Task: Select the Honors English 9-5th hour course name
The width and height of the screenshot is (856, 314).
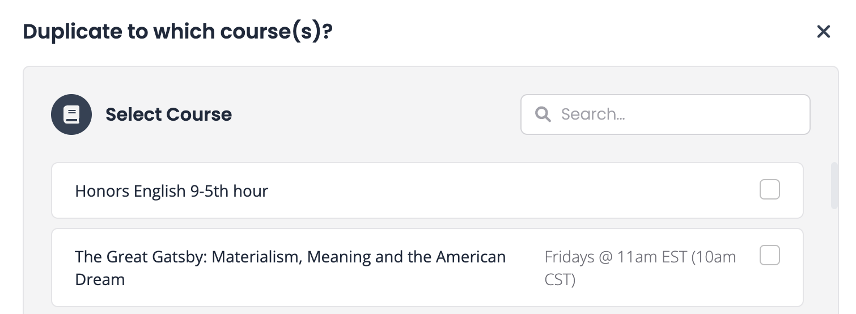Action: (x=171, y=192)
